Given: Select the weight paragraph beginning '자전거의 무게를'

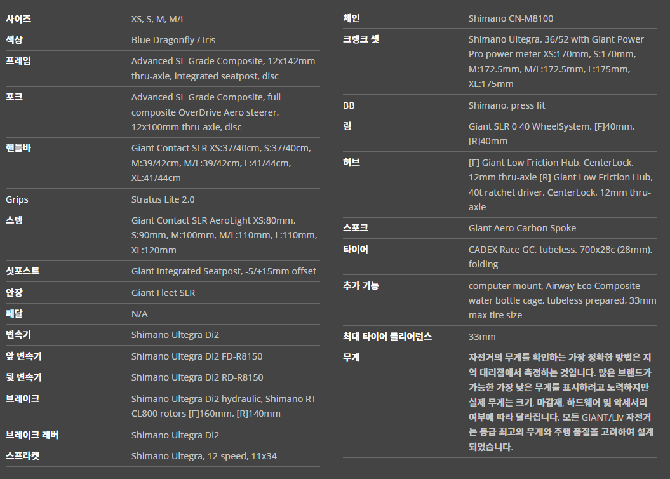Looking at the screenshot, I should [x=561, y=402].
